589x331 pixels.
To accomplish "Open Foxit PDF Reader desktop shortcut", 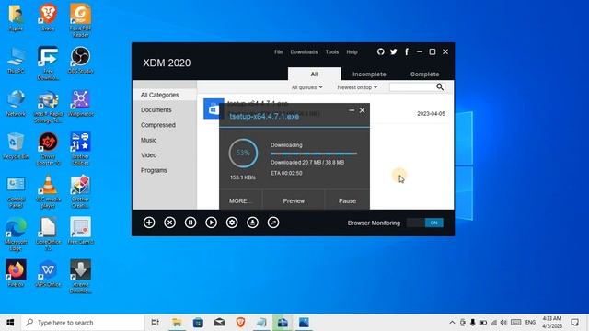I will tap(80, 20).
